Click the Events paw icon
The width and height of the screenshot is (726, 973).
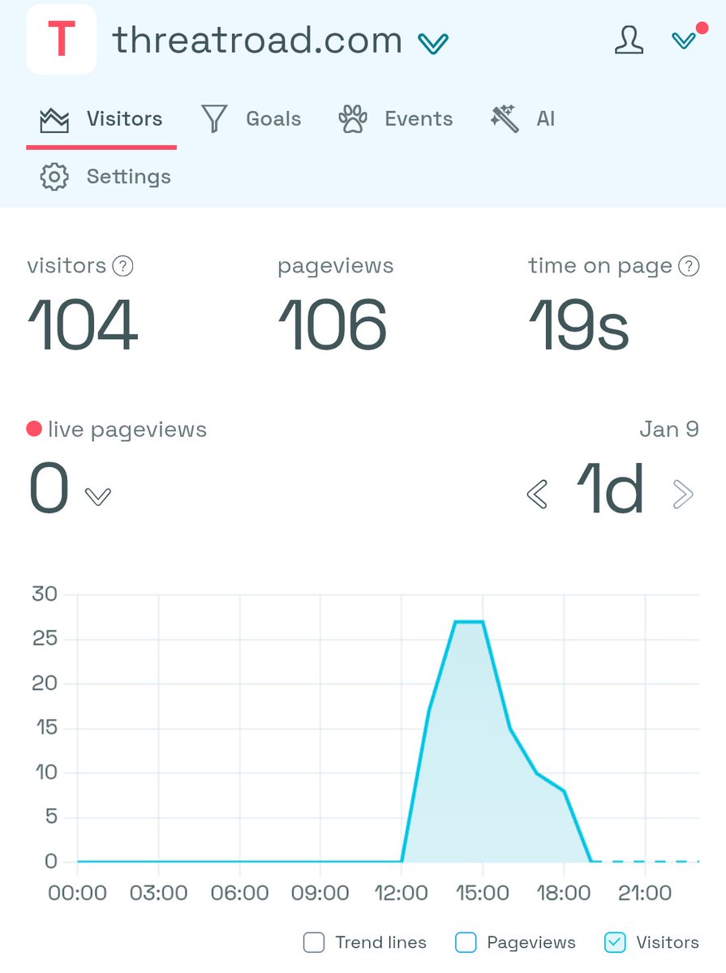tap(352, 120)
